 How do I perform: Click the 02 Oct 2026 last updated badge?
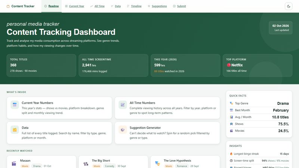pos(281,28)
